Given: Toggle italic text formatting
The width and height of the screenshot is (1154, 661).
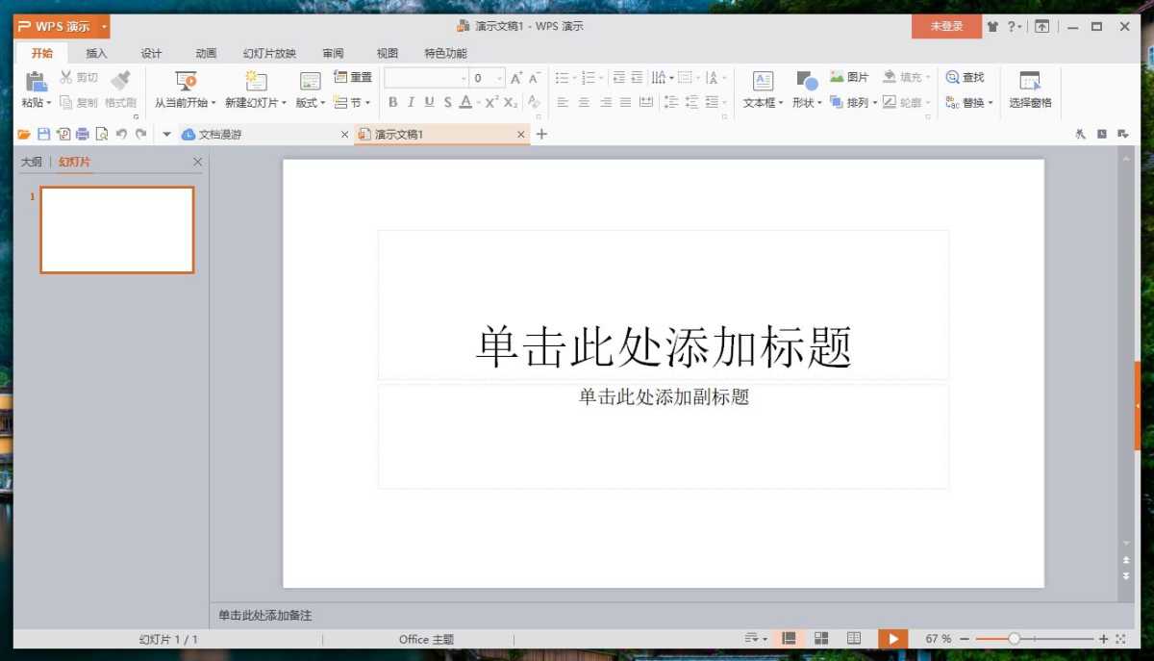Looking at the screenshot, I should pyautogui.click(x=410, y=101).
